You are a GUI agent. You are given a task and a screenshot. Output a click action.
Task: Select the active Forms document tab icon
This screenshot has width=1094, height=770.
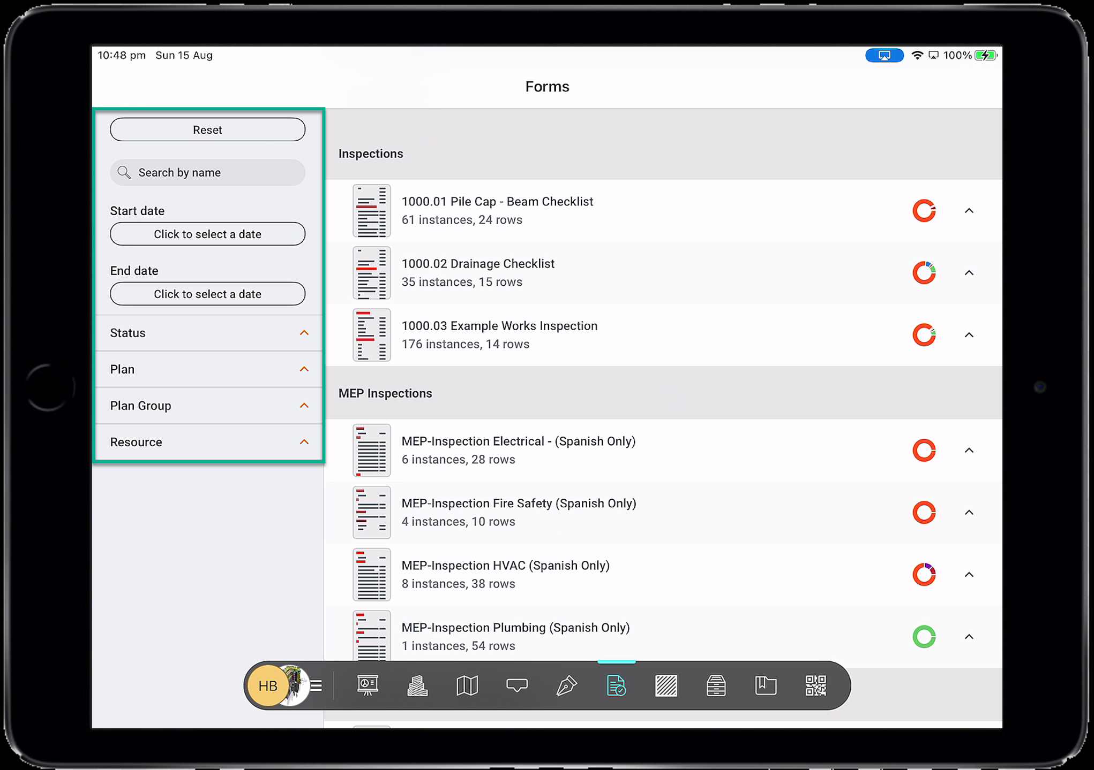[616, 685]
